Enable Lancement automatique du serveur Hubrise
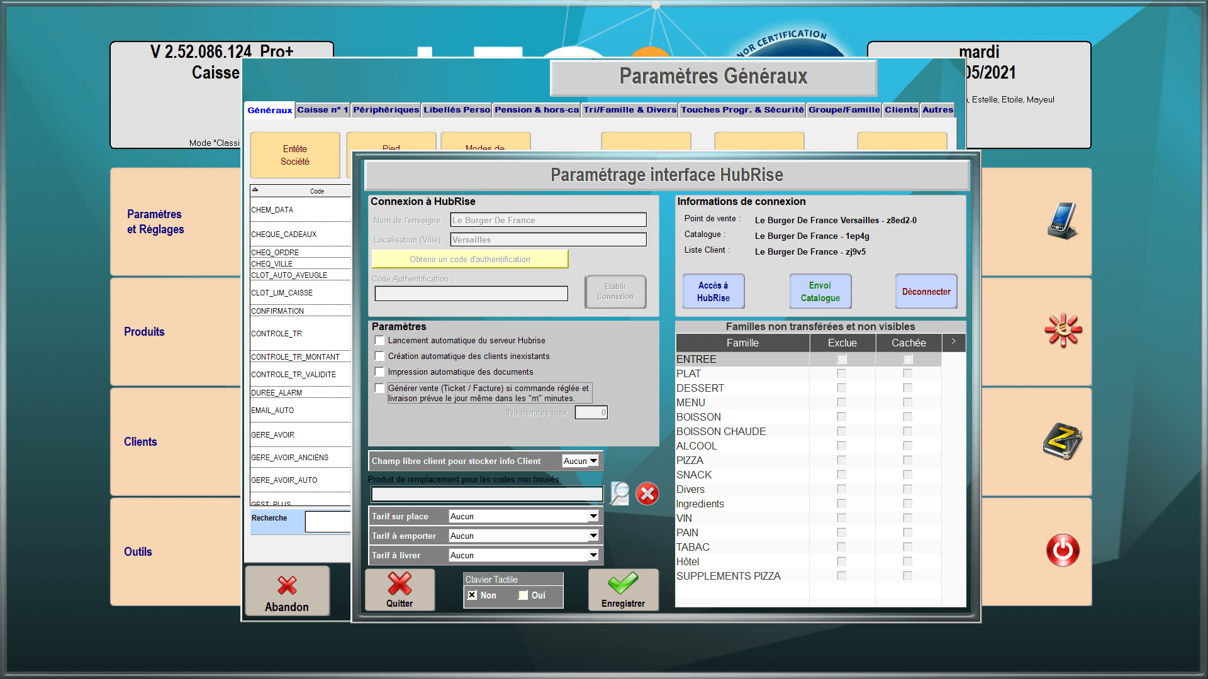Viewport: 1208px width, 679px height. [x=379, y=340]
